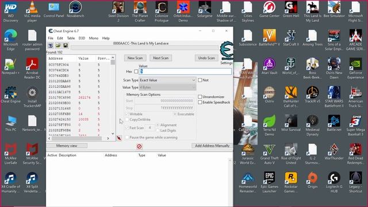The width and height of the screenshot is (368, 207).
Task: Open Game Center desktop icon
Action: (270, 9)
